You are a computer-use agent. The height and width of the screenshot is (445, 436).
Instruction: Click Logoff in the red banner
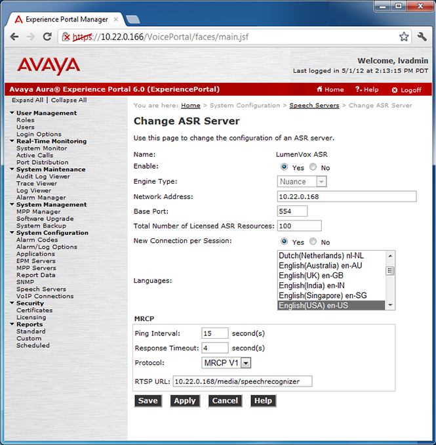coord(406,90)
